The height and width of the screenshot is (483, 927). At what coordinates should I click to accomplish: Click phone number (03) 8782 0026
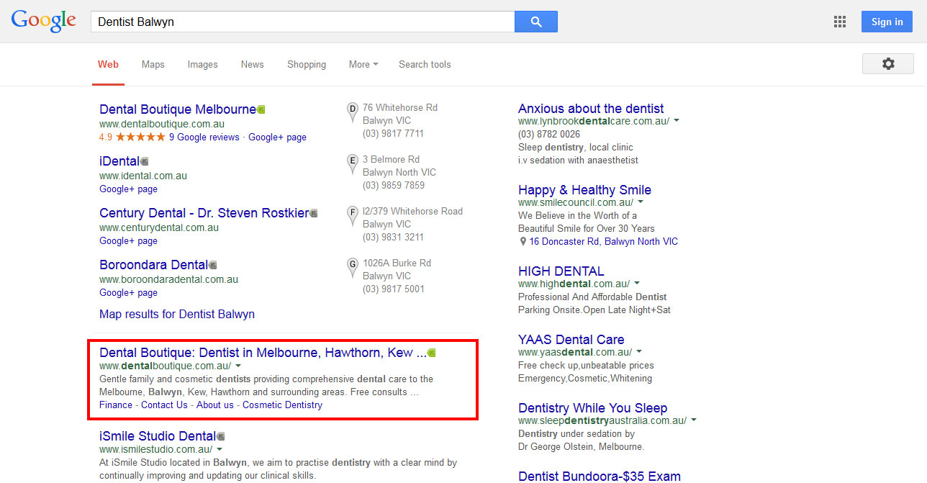549,135
